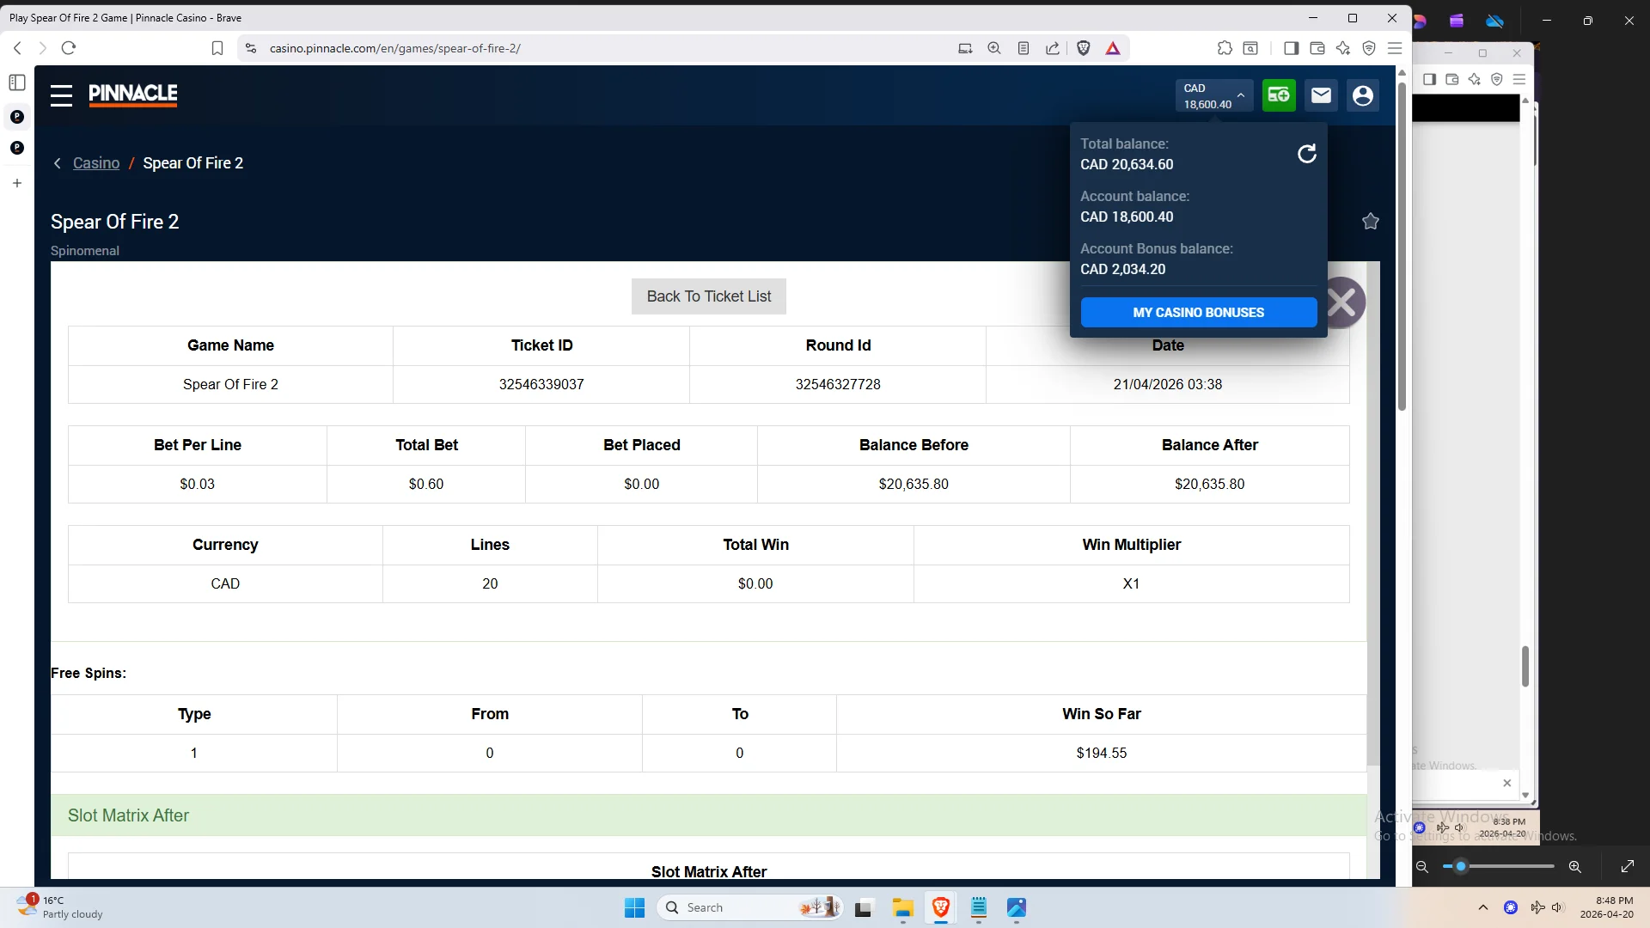Open My Casino Bonuses
This screenshot has height=928, width=1650.
[x=1198, y=313]
